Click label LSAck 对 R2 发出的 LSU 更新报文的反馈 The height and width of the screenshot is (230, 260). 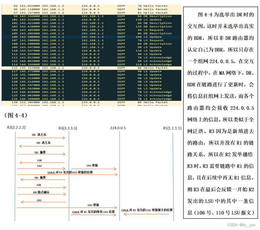[x=147, y=210]
